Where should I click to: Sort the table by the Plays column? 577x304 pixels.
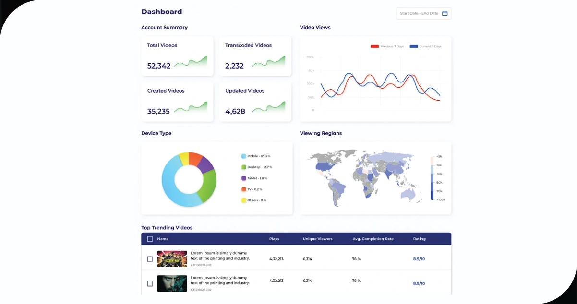pyautogui.click(x=274, y=238)
